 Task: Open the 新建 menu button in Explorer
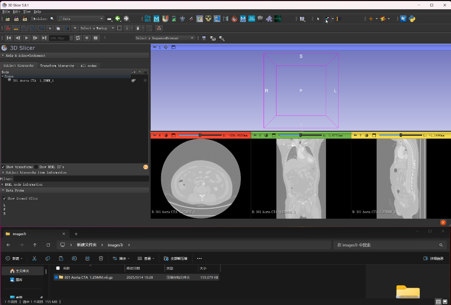(x=14, y=258)
